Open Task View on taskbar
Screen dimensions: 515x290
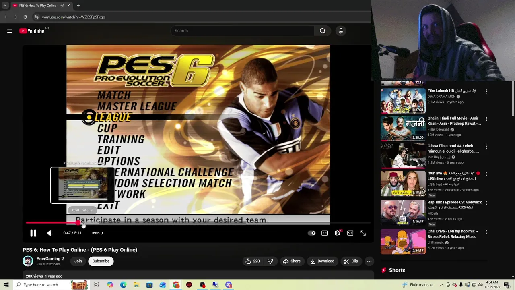[97, 285]
